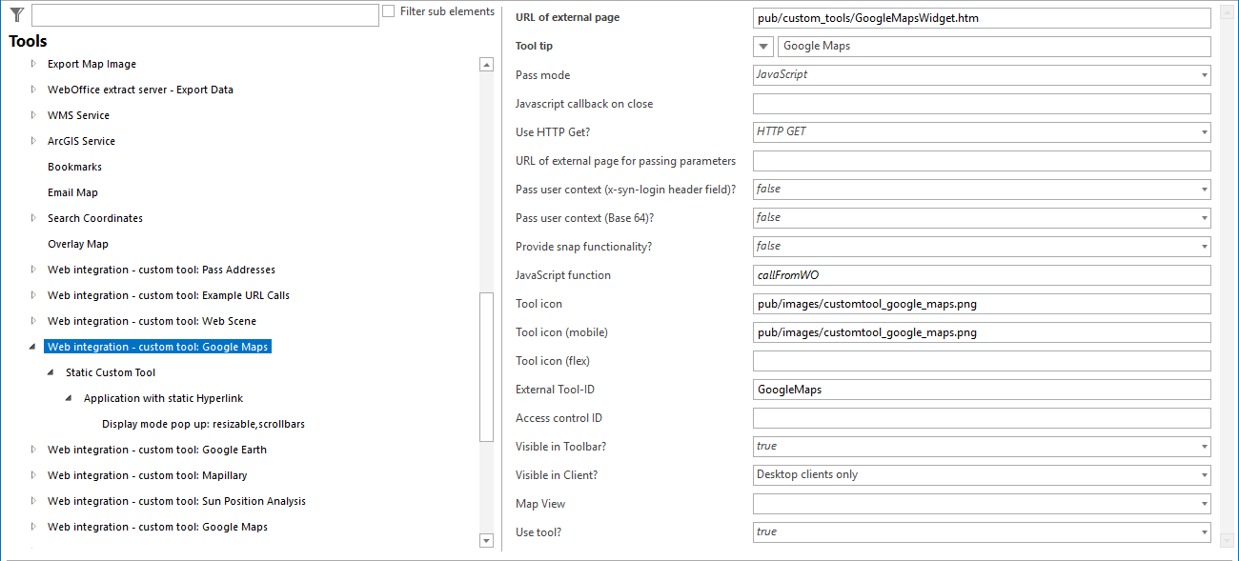Open the Visible in Client? dropdown

coord(1203,474)
